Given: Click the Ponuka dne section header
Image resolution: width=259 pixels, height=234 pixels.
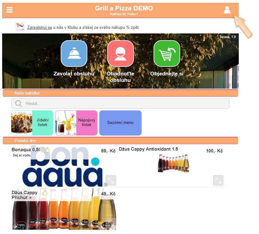Looking at the screenshot, I should (120, 140).
